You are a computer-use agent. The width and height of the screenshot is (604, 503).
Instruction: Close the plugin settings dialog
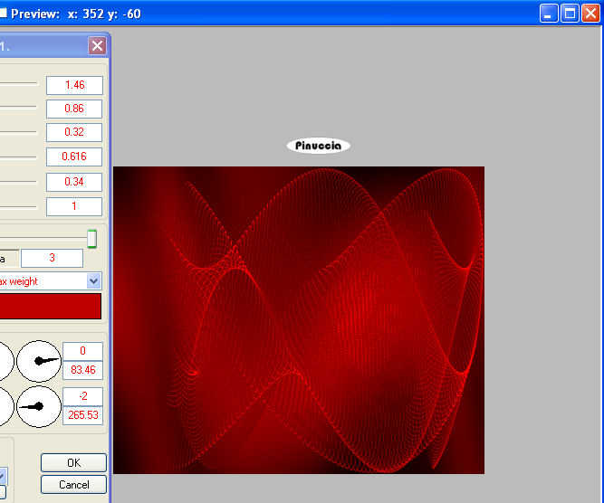[97, 46]
